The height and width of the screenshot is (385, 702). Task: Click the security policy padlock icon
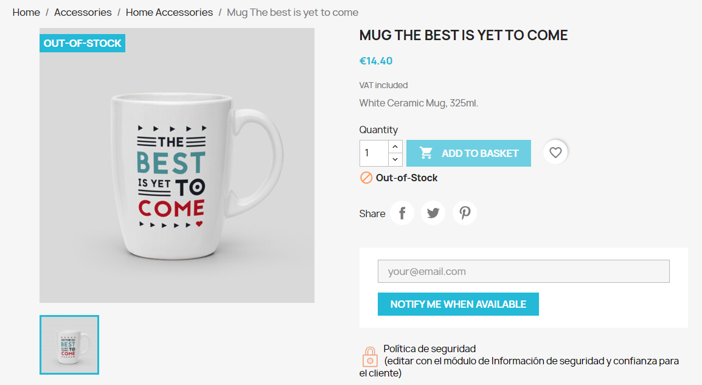[x=369, y=356]
